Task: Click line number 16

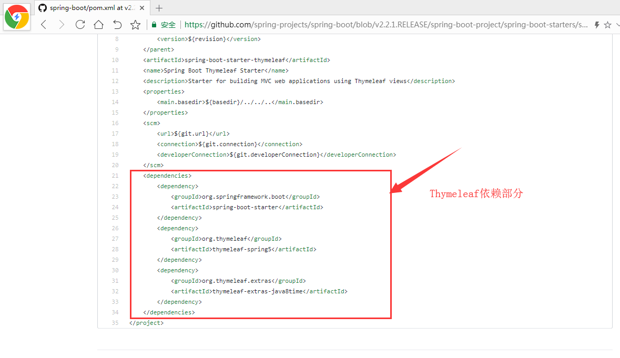Action: coord(115,123)
